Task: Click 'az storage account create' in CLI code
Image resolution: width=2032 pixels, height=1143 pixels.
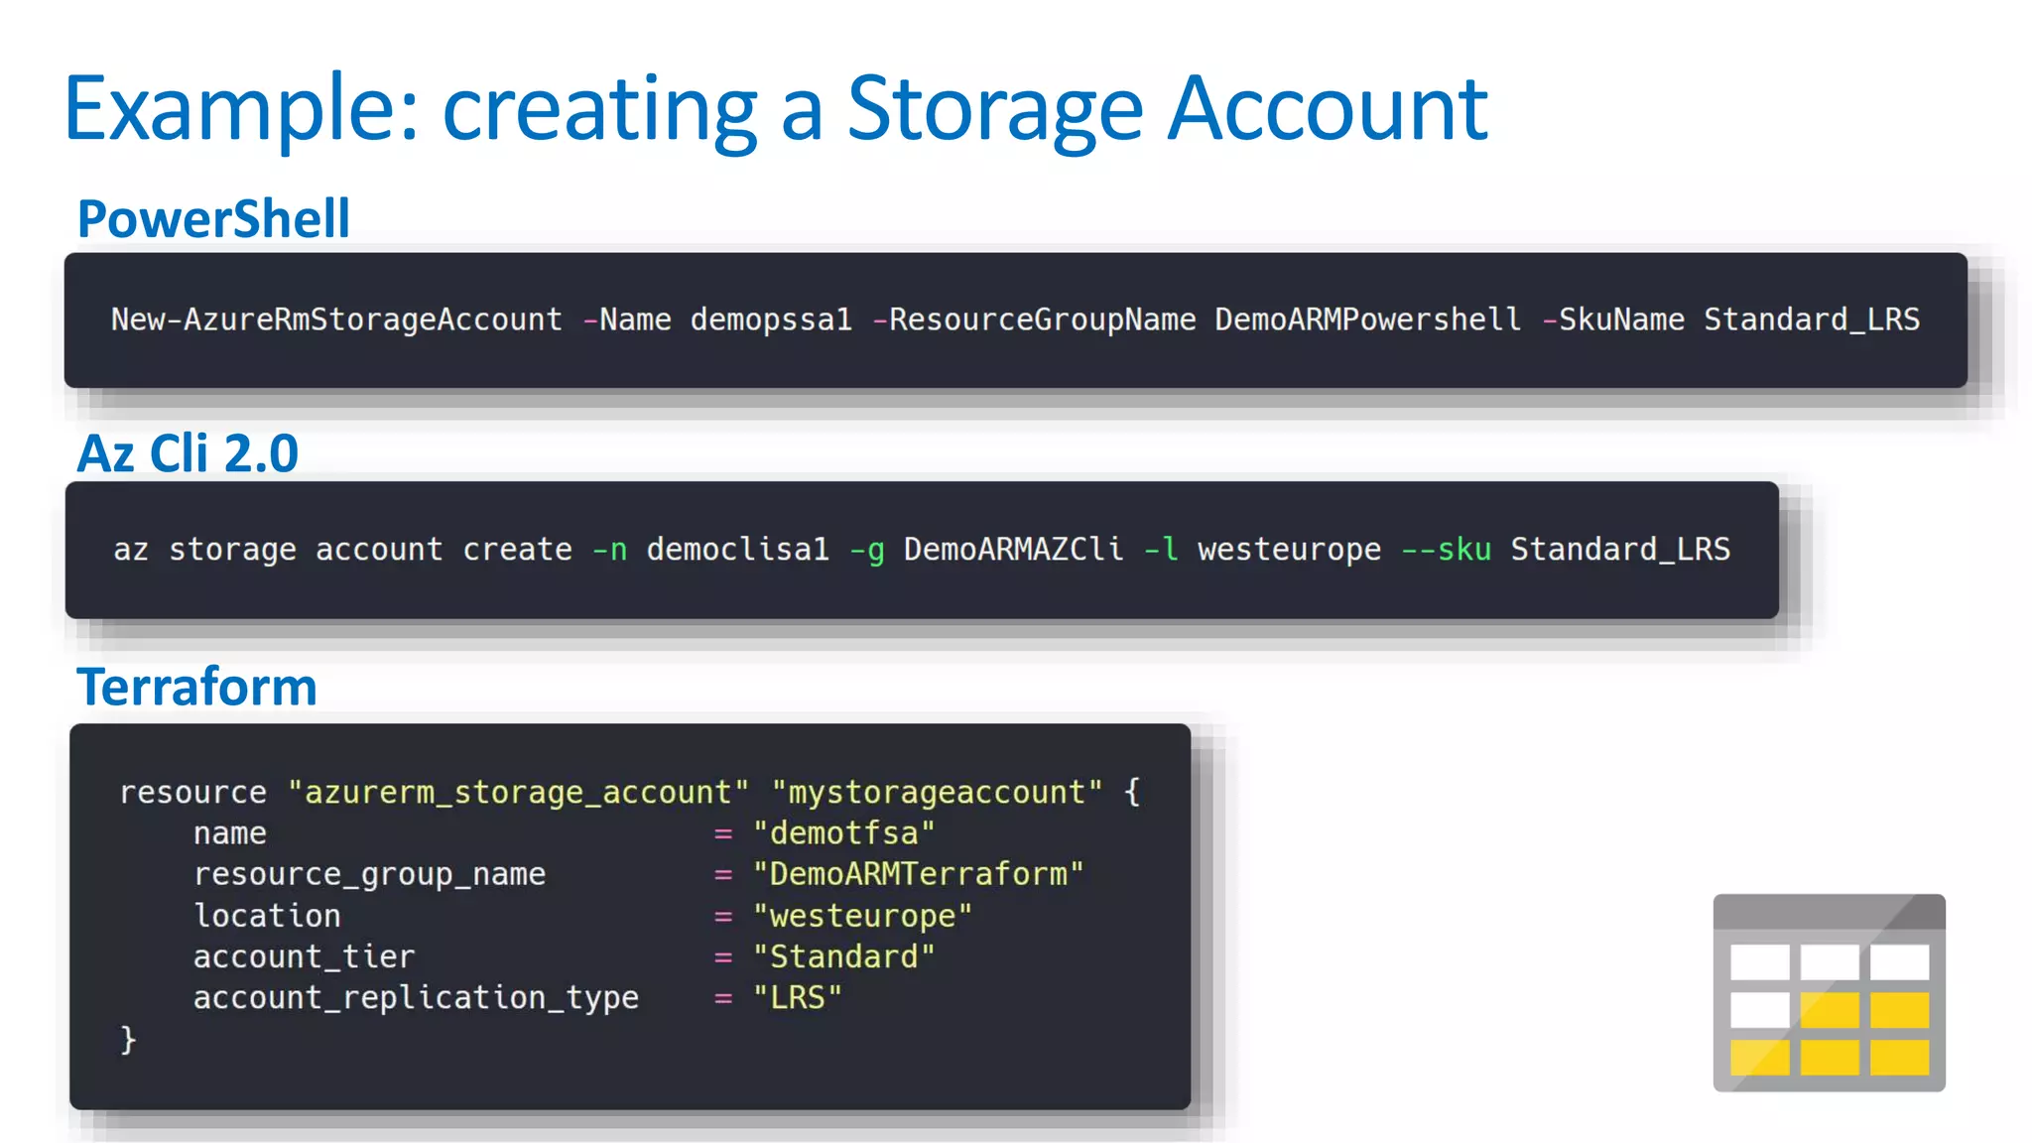Action: 342,550
